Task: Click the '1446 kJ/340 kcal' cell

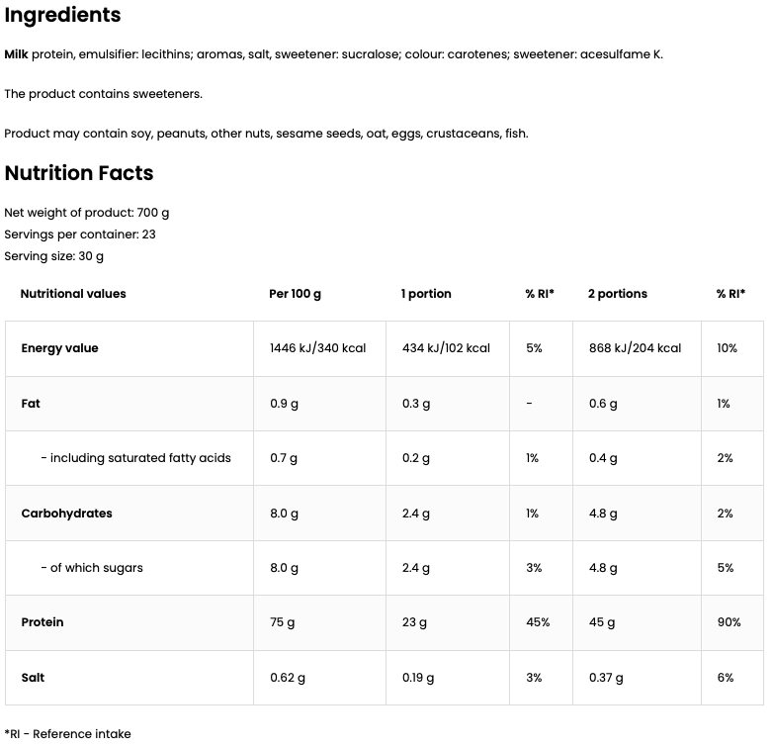Action: click(317, 348)
